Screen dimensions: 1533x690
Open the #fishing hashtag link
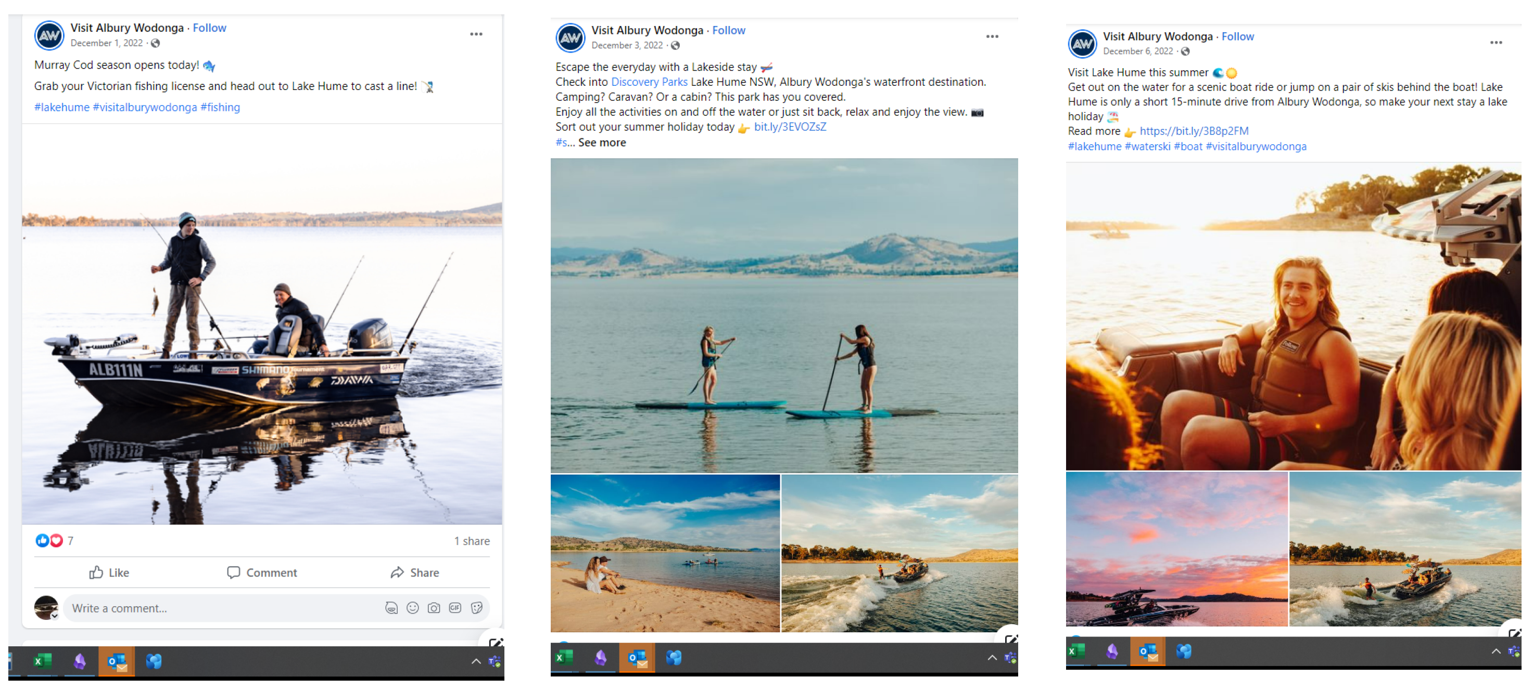(x=220, y=107)
